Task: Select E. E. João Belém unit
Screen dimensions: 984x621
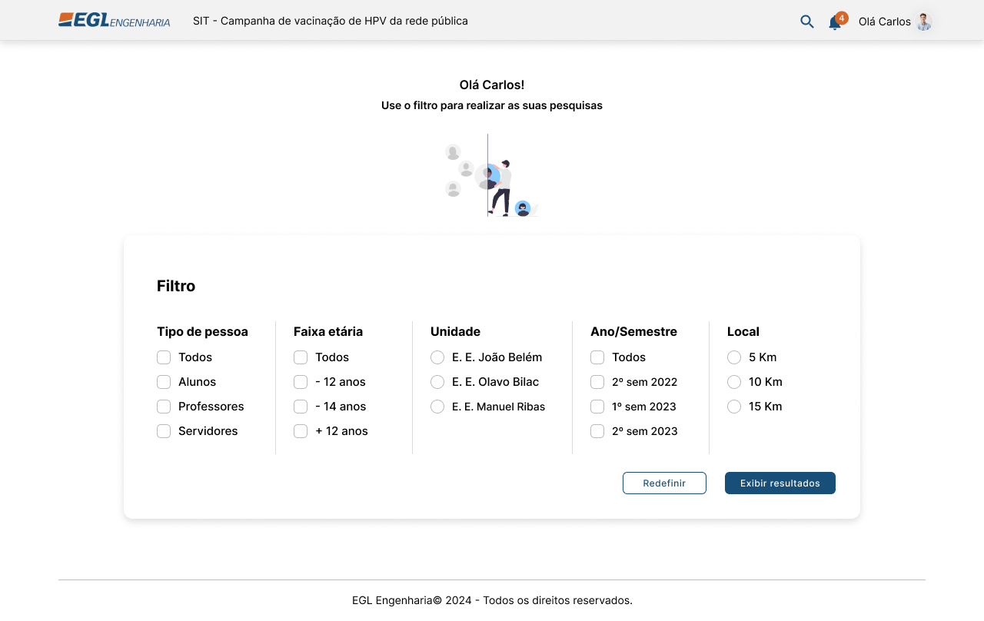Action: [437, 357]
